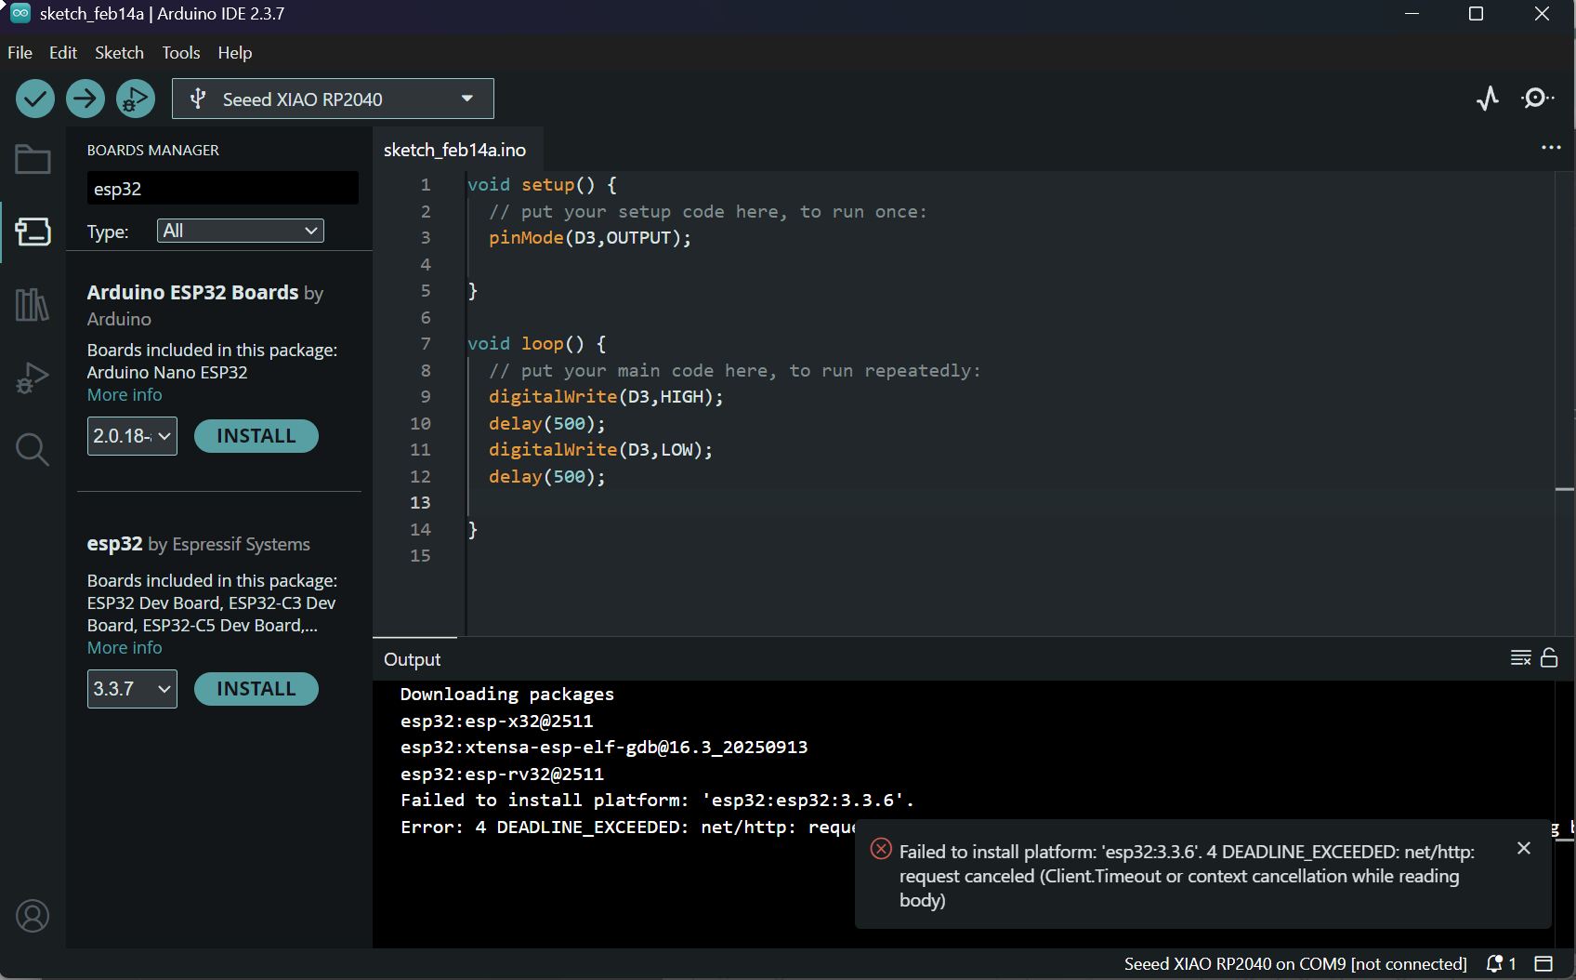Click the 'void setup() {' line

[542, 185]
